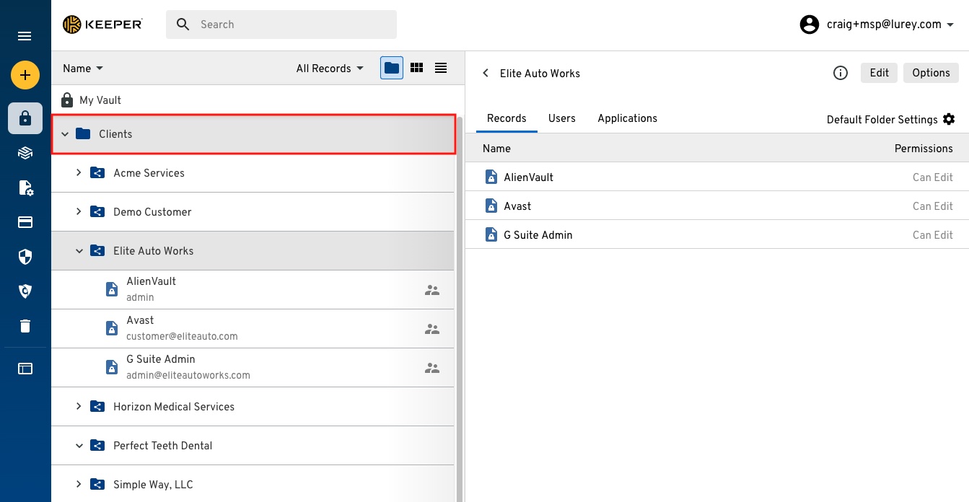Click the Keeper logo
This screenshot has height=502, width=969.
(102, 25)
